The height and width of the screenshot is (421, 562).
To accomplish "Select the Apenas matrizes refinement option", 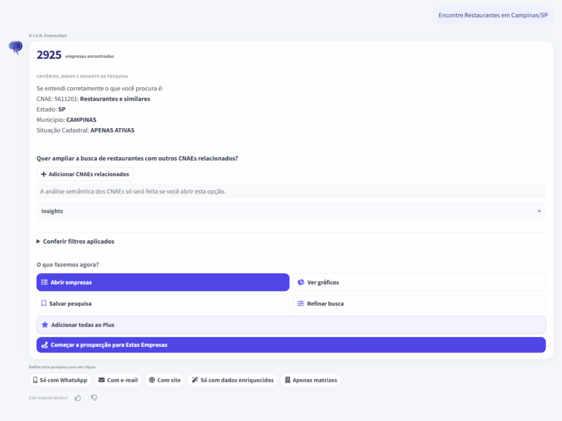I will pyautogui.click(x=311, y=380).
